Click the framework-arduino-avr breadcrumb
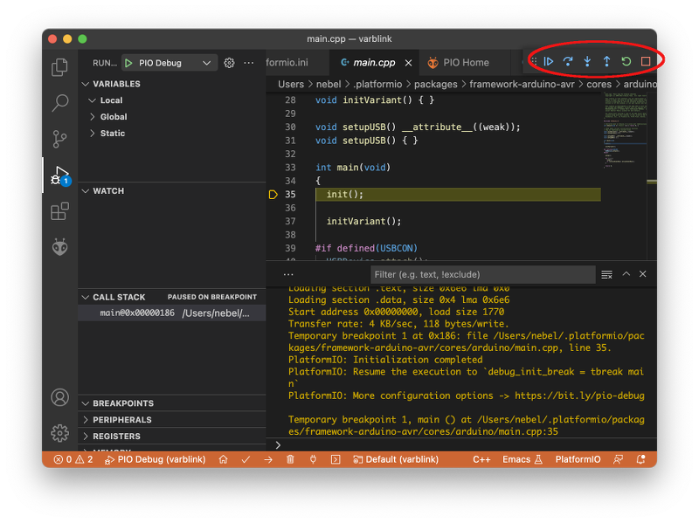Image resolution: width=699 pixels, height=523 pixels. [522, 84]
